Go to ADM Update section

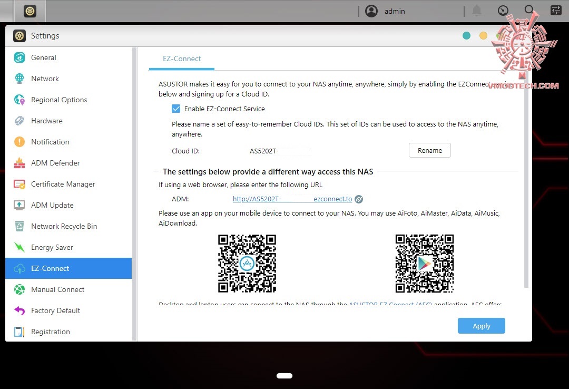pos(68,205)
